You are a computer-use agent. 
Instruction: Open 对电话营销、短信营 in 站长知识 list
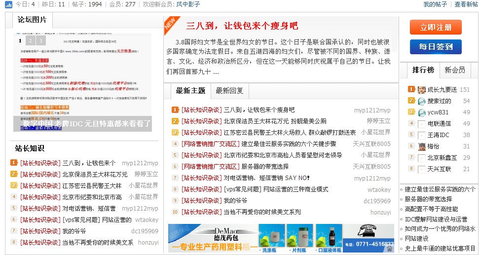pos(89,209)
